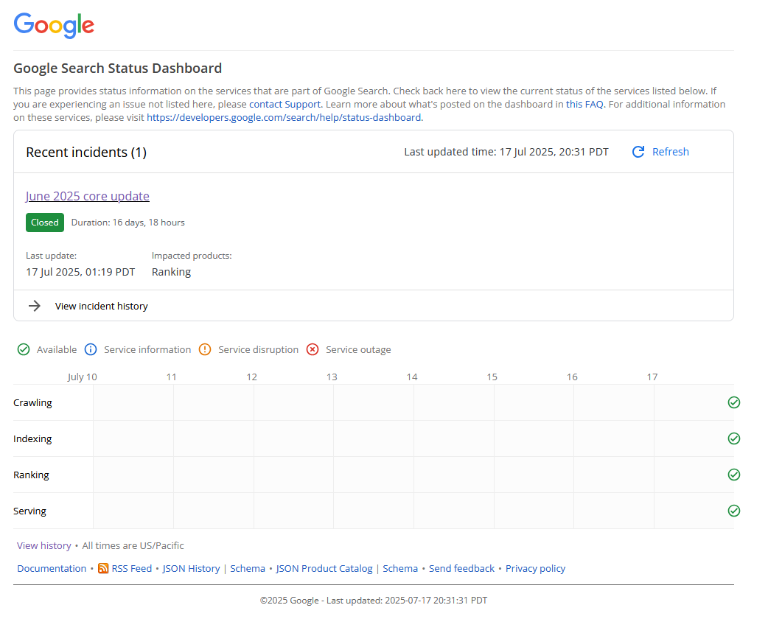The height and width of the screenshot is (619, 768).
Task: Open the this FAQ link
Action: click(x=584, y=105)
